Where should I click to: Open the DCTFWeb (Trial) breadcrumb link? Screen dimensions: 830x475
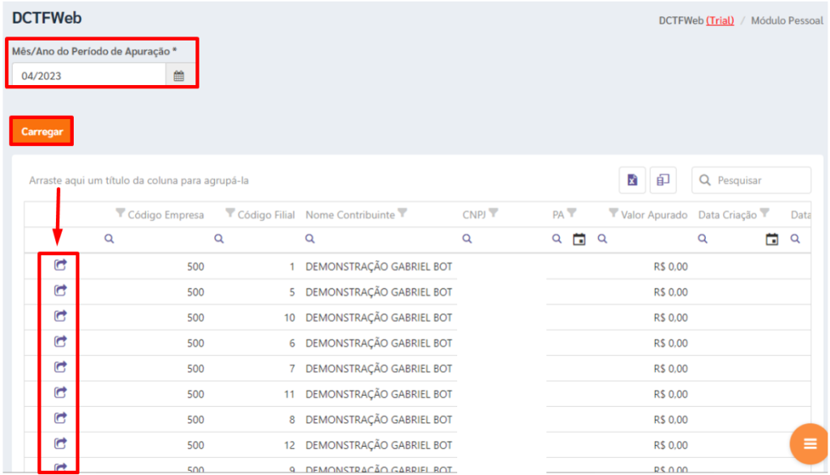click(x=696, y=20)
